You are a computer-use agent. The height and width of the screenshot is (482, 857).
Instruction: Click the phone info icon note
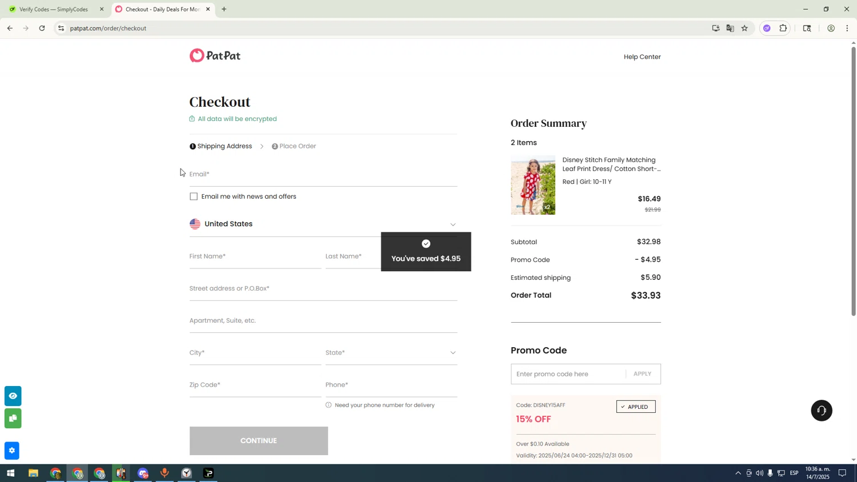click(x=329, y=405)
